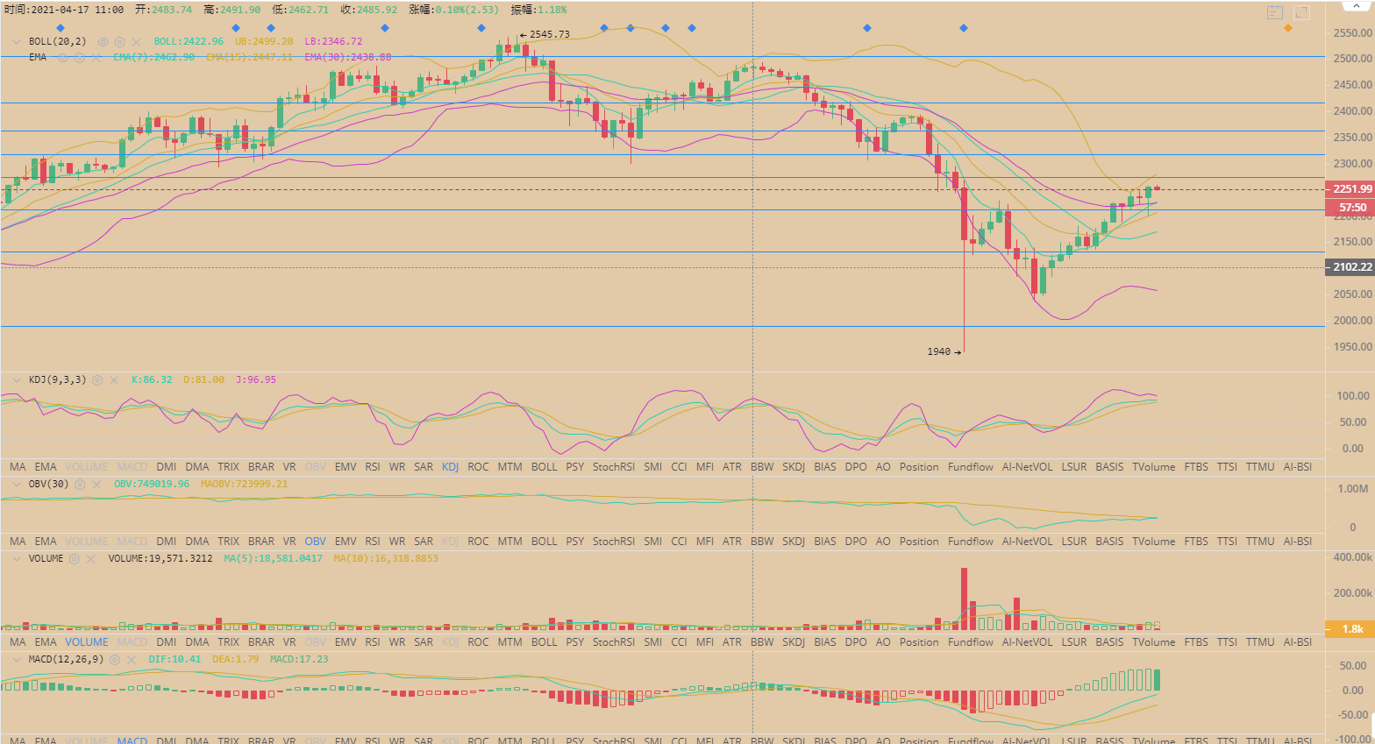
Task: Click the MA(5):18,581.0417 volume legend value
Action: pos(273,559)
